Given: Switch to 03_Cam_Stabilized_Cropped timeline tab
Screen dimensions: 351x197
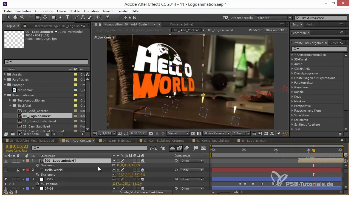Looking at the screenshot, I should pos(164,141).
